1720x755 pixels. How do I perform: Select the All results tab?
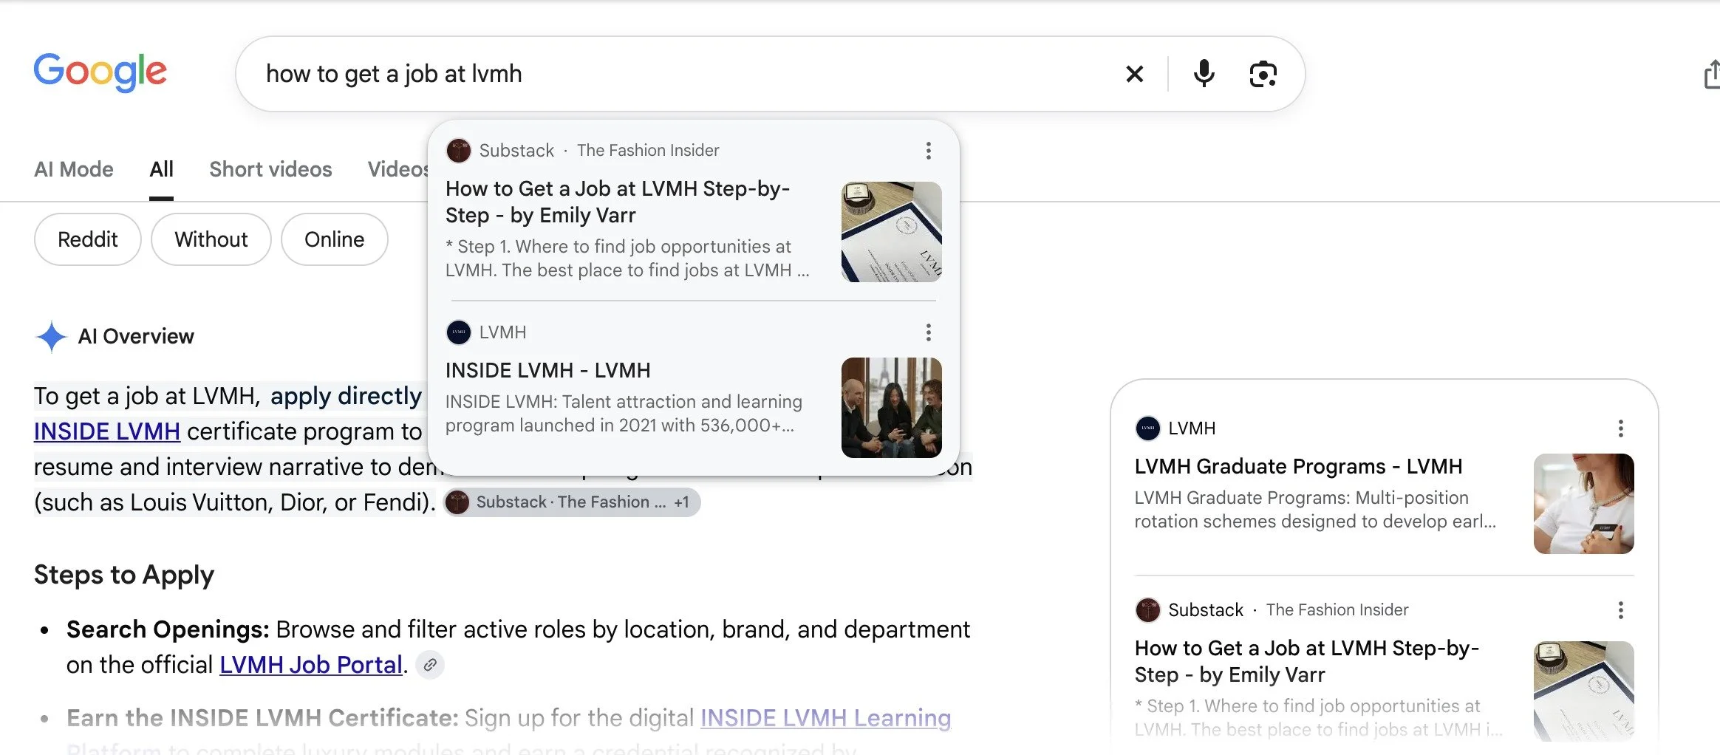[x=161, y=170]
